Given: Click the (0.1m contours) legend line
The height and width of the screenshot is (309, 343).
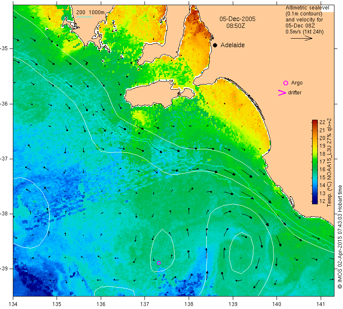Looking at the screenshot, I should (x=304, y=14).
